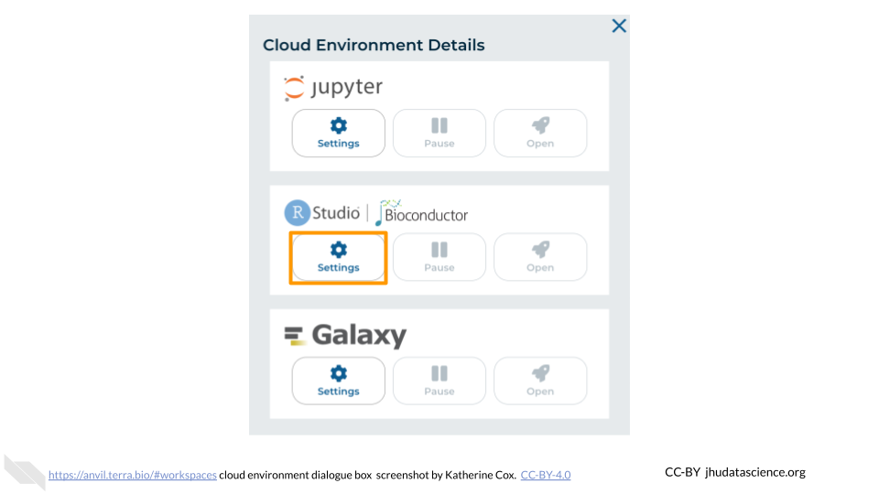Click the Jupyter logo
Image resolution: width=879 pixels, height=494 pixels.
coord(333,88)
